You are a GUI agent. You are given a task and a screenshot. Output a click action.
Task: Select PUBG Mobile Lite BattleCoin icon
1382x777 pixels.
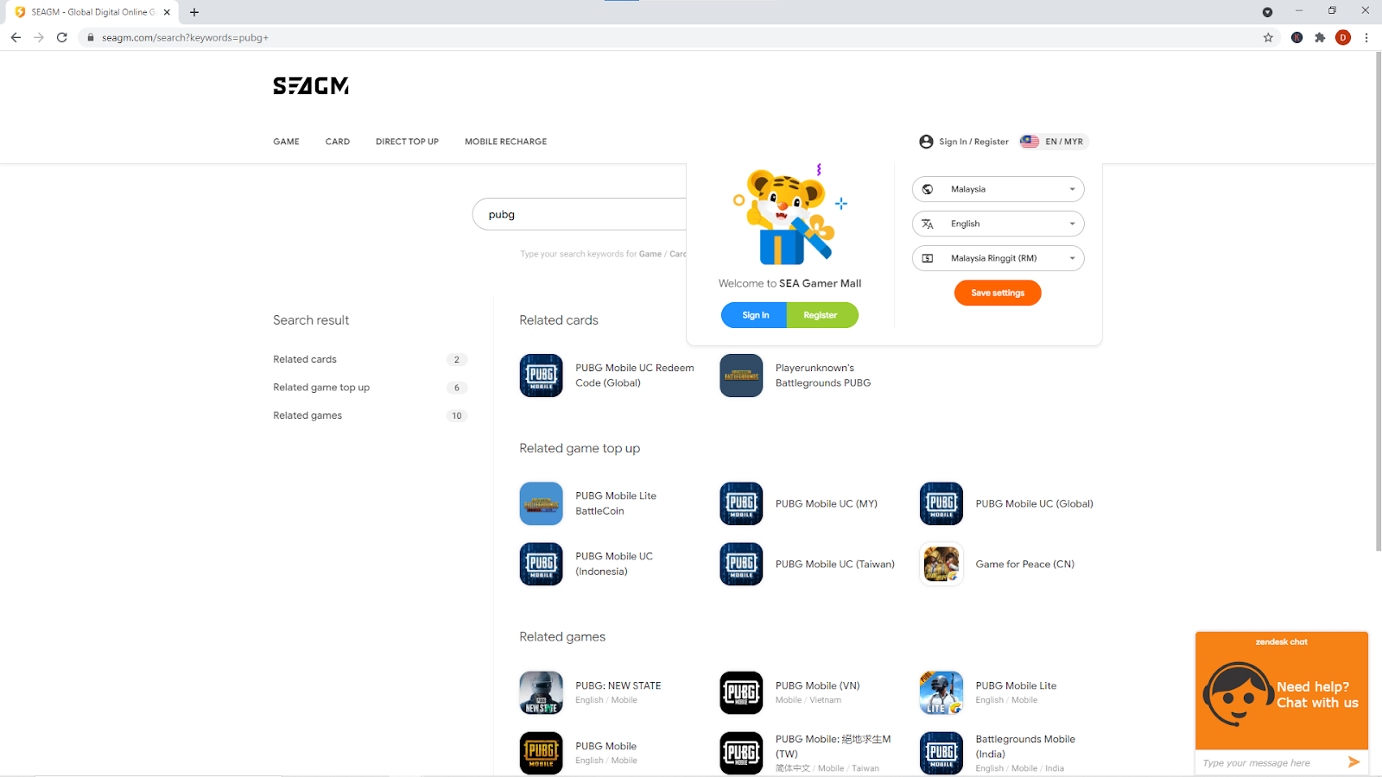542,503
